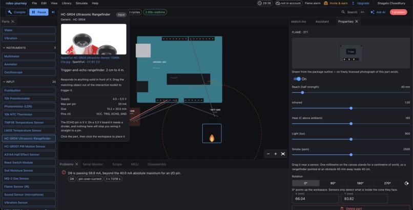Open Ask AI with the sparkle icon
413x210 pixels.
coord(372,12)
